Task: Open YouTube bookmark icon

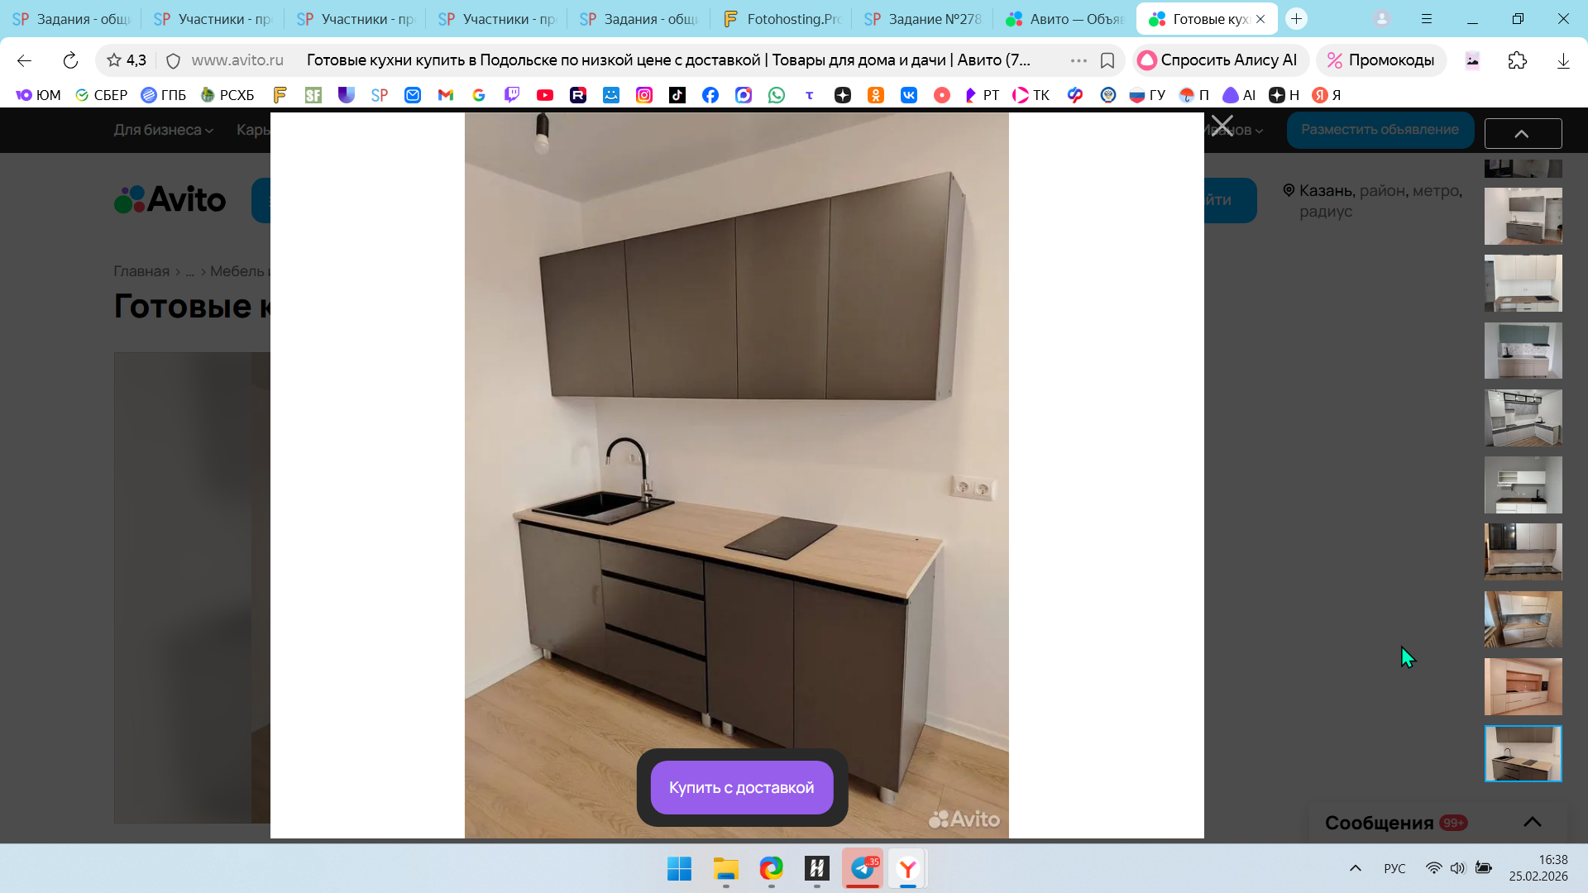Action: [544, 95]
